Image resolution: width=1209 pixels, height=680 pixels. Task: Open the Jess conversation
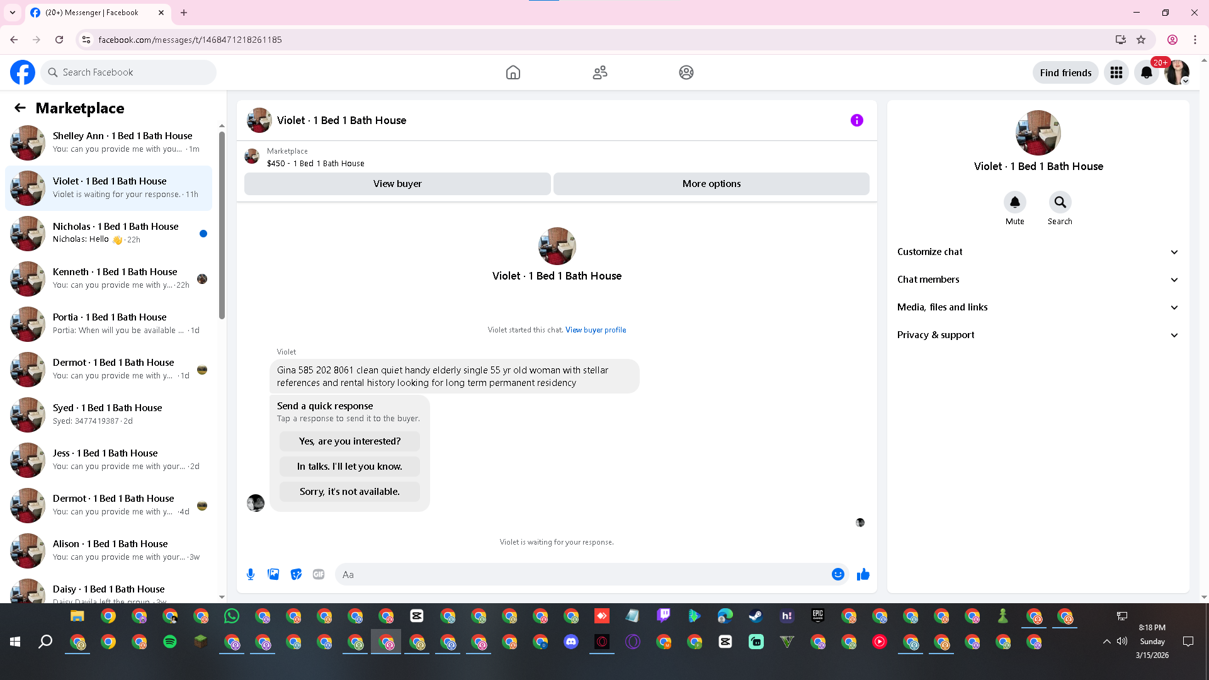tap(108, 460)
